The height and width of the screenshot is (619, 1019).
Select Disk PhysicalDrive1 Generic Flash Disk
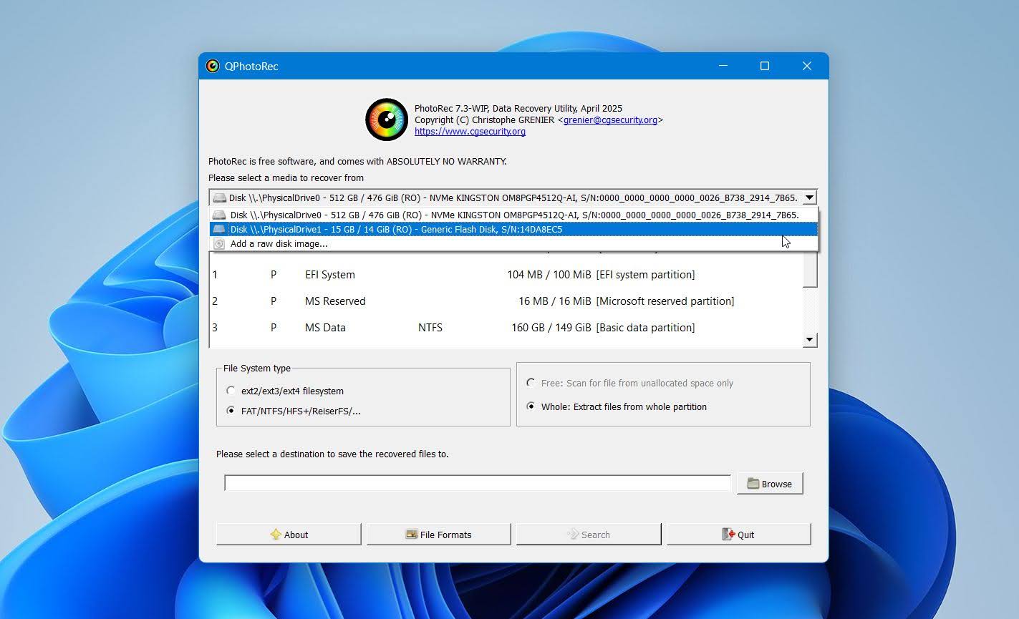(x=396, y=229)
